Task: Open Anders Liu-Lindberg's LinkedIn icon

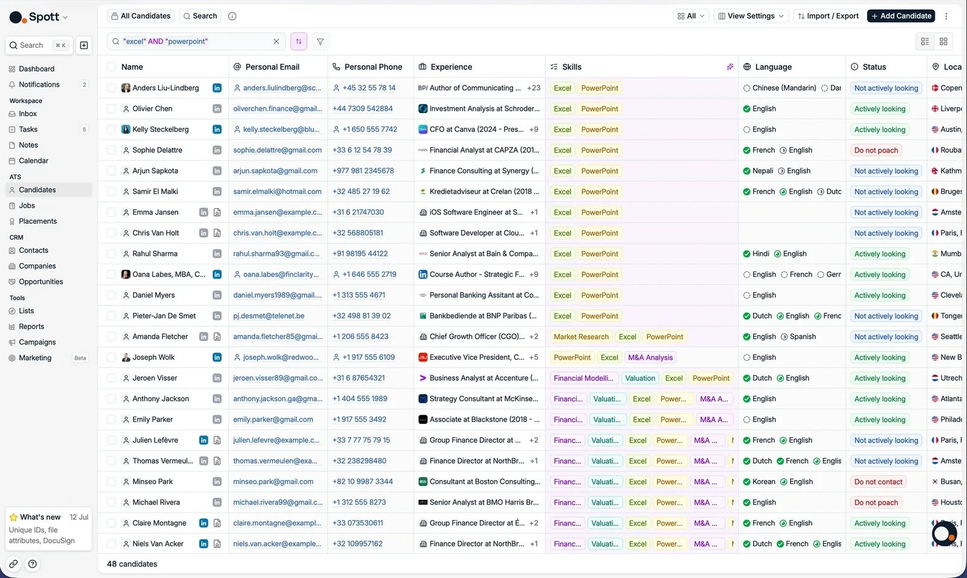Action: (x=217, y=88)
